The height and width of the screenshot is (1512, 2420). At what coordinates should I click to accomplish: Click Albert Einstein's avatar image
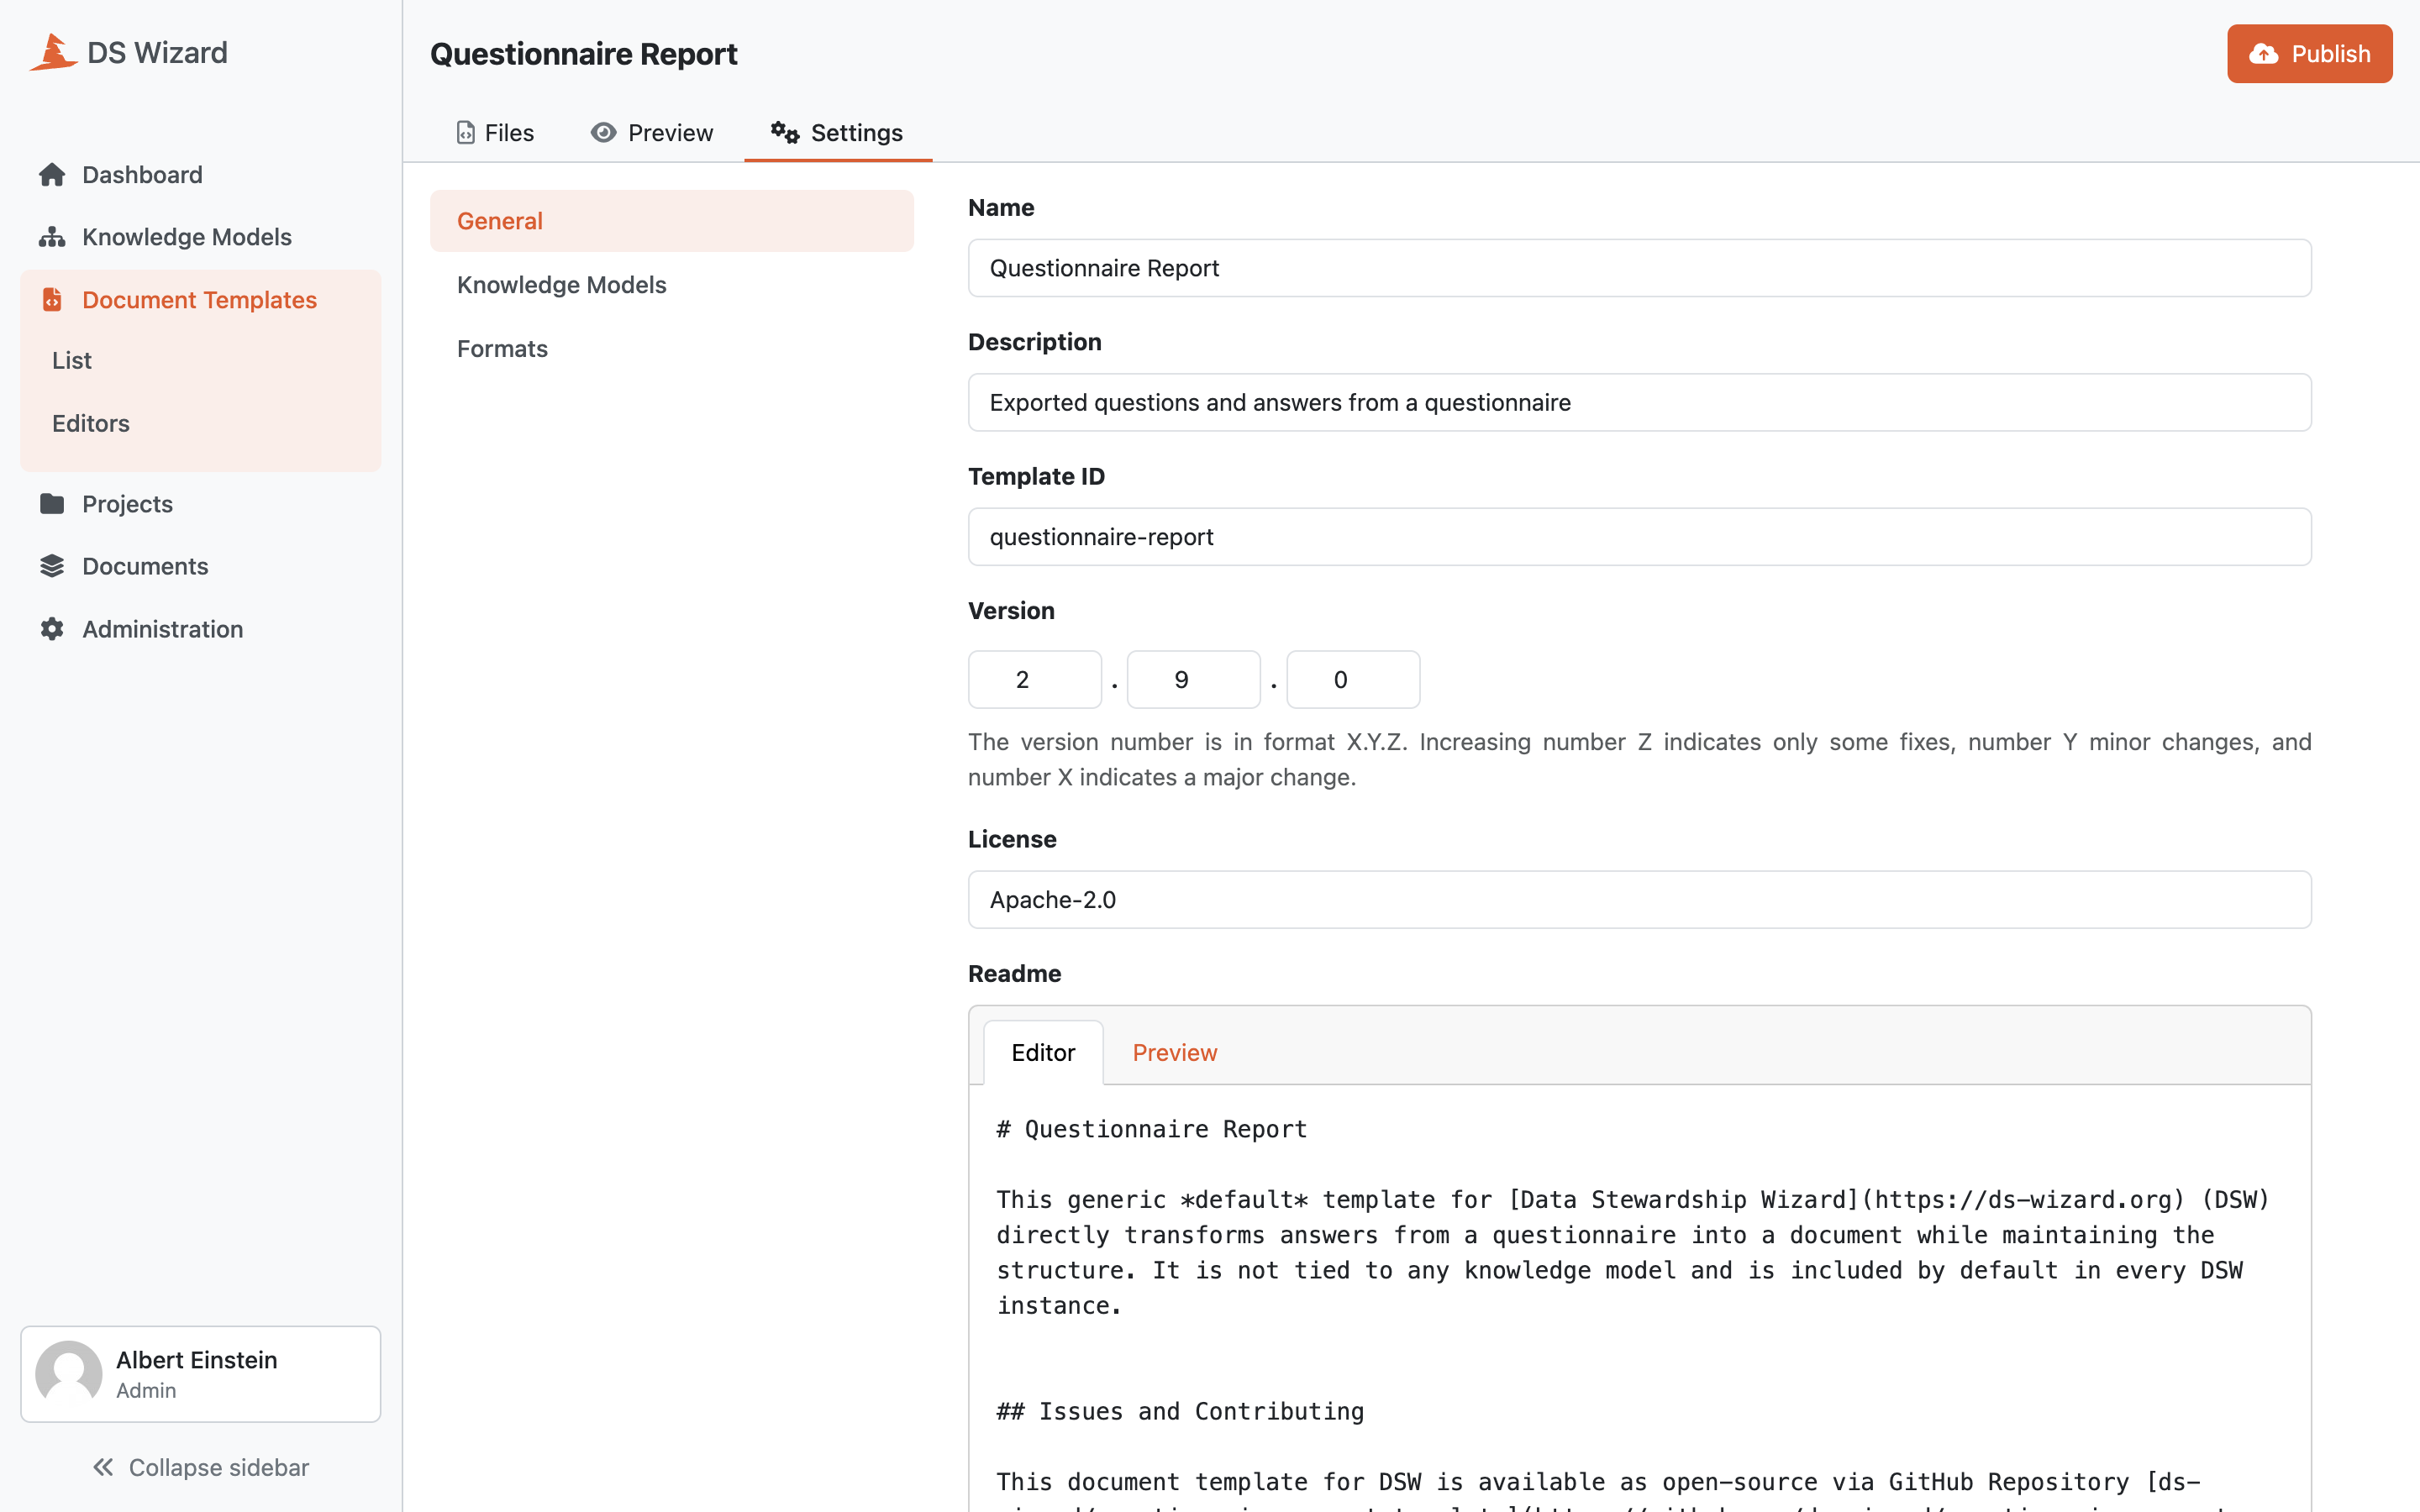pos(69,1373)
